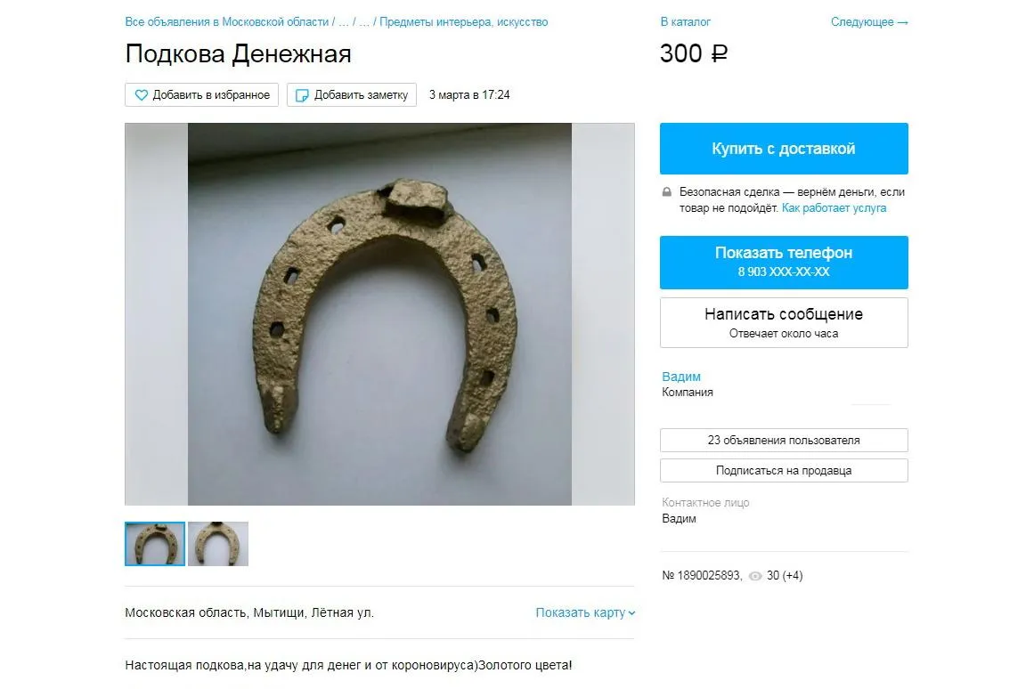The width and height of the screenshot is (1034, 689).
Task: Click Написать сообщение button
Action: click(784, 322)
